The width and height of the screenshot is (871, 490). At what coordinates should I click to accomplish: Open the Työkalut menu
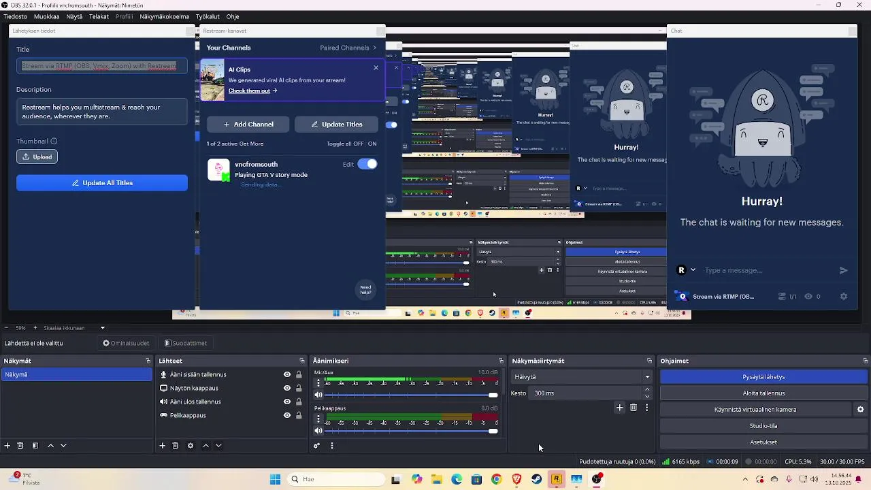point(208,16)
